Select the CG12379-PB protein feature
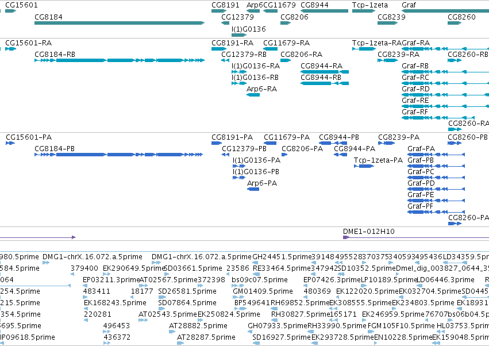This screenshot has width=489, height=346. point(225,155)
